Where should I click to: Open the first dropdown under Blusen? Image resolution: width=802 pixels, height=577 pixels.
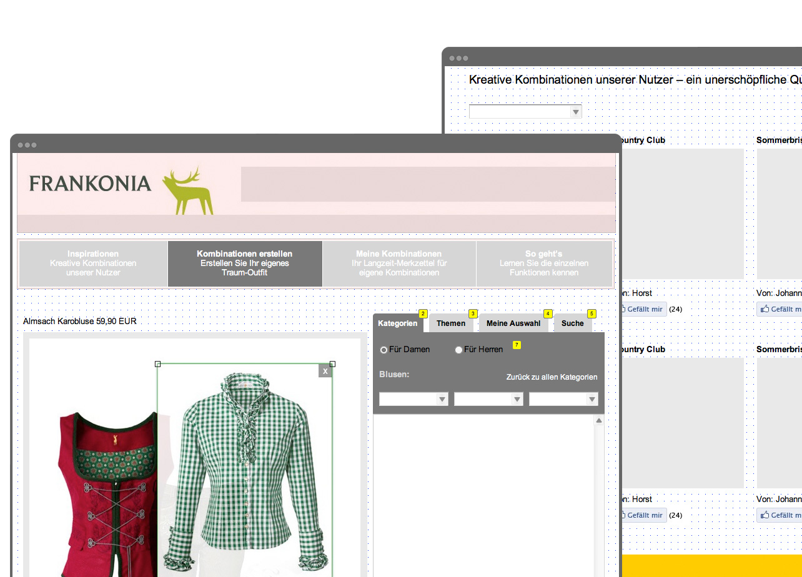coord(413,399)
